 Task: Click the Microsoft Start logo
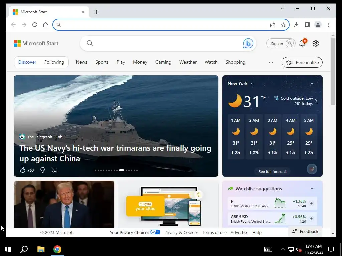coord(36,43)
